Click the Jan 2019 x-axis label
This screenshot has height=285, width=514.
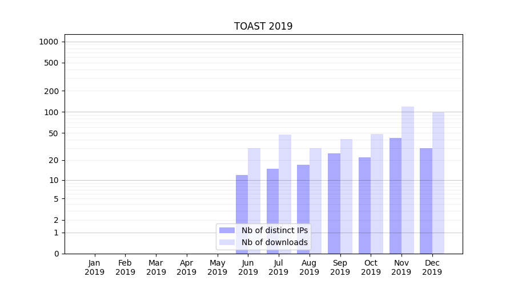pos(95,267)
